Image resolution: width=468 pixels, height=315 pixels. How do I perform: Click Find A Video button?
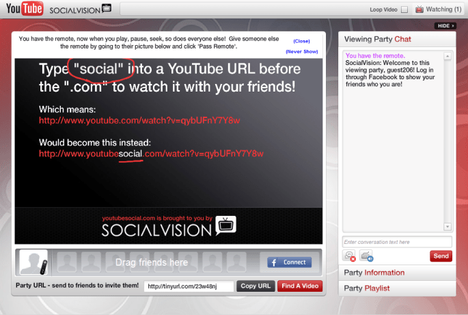(x=300, y=286)
